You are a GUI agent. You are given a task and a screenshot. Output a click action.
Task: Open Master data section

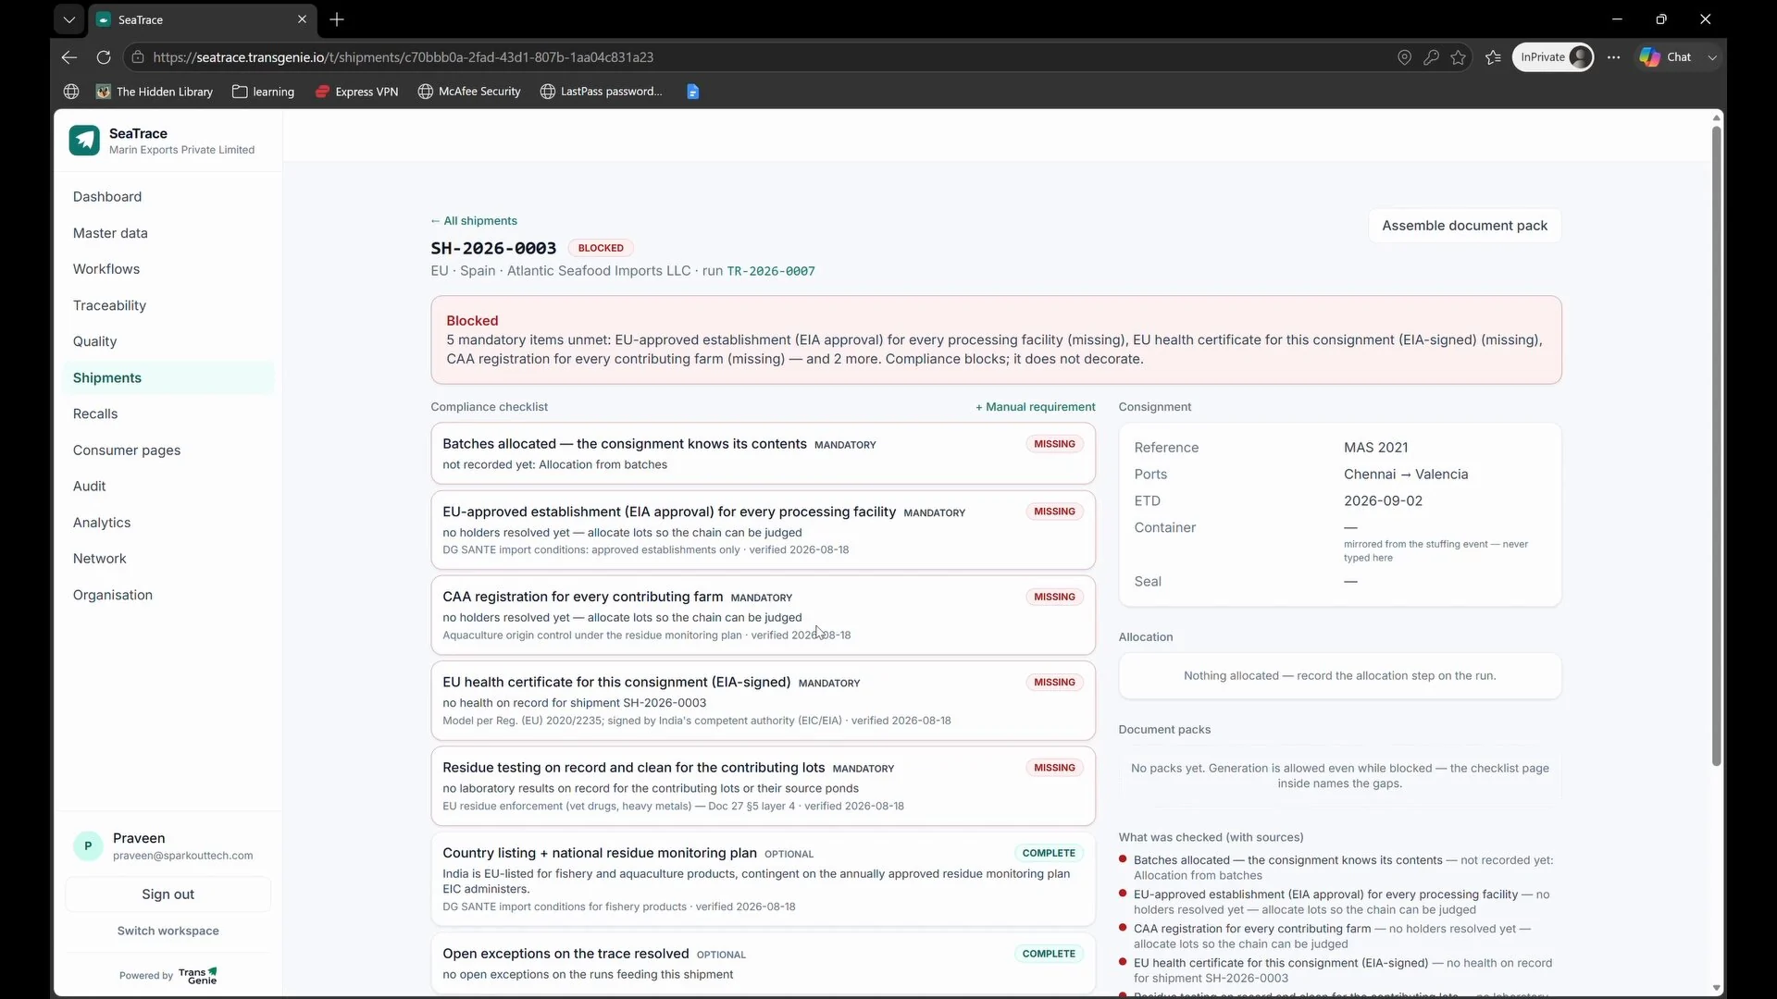tap(110, 233)
